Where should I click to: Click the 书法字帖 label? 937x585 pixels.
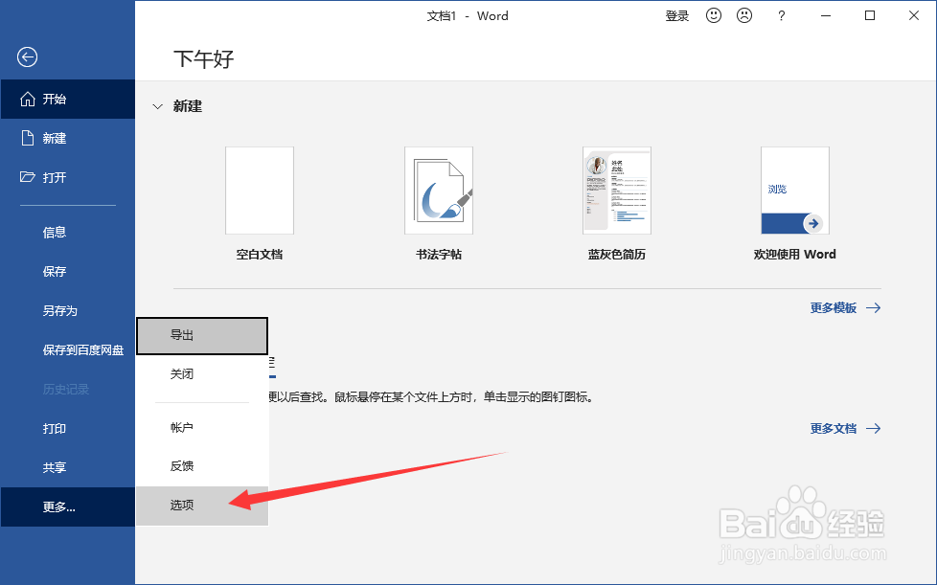coord(439,255)
